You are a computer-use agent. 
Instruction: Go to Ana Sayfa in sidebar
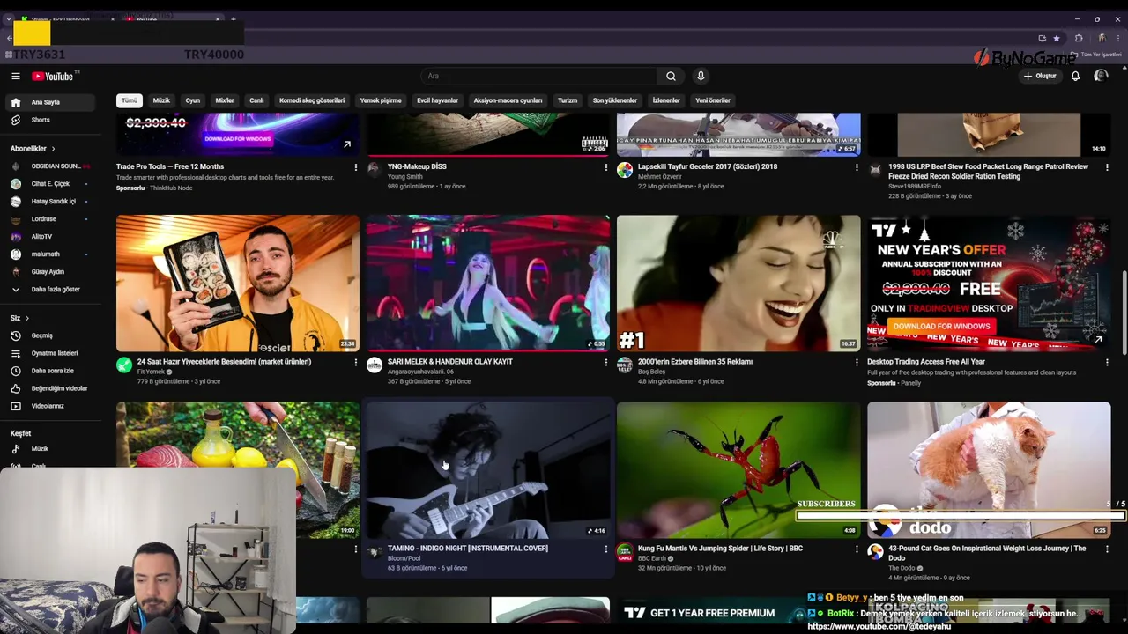[48, 102]
